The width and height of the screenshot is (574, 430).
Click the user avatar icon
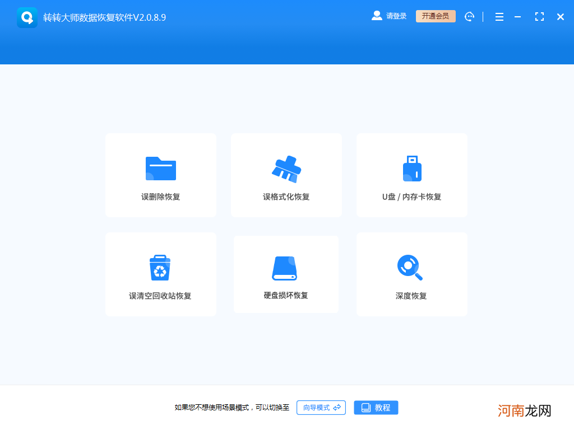pyautogui.click(x=376, y=16)
